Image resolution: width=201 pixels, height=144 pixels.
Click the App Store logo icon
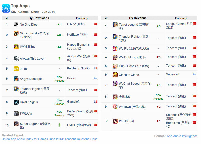click(6, 8)
